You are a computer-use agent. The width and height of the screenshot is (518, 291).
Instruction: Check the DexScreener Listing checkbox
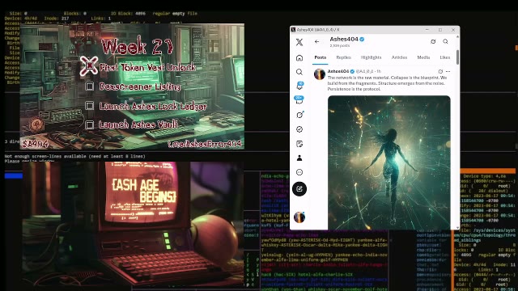pos(90,86)
